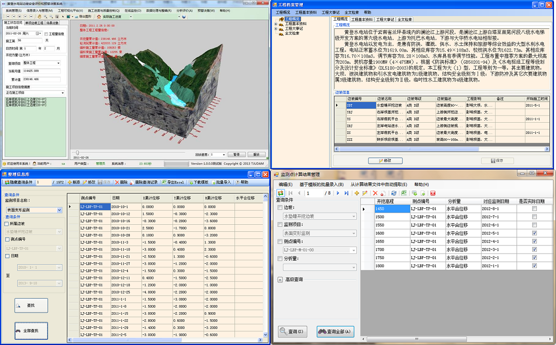Viewport: 556px width, 345px height.
Task: Click the pan hand tool in 3D viewer toolbar
Action: (39, 16)
